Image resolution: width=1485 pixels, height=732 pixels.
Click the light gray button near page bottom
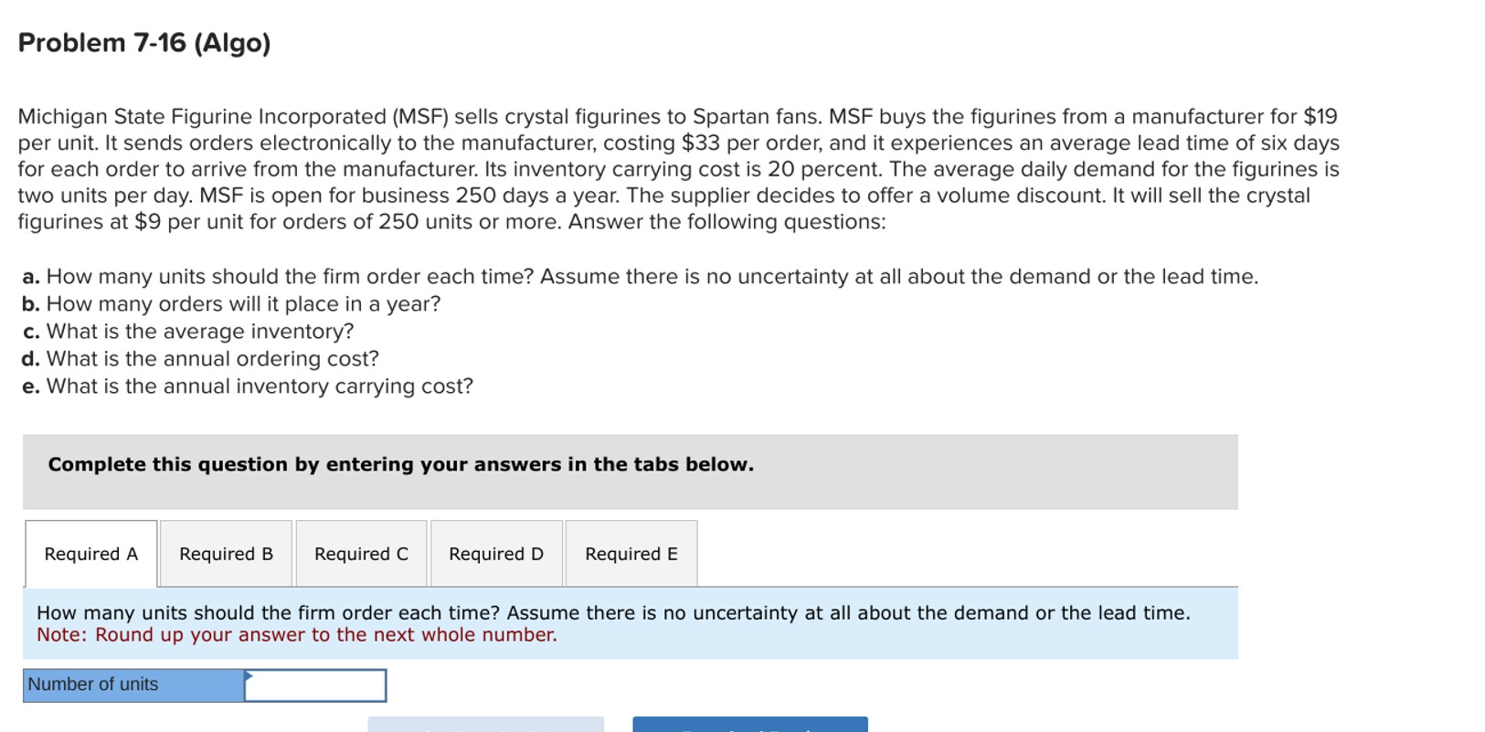coord(483,727)
